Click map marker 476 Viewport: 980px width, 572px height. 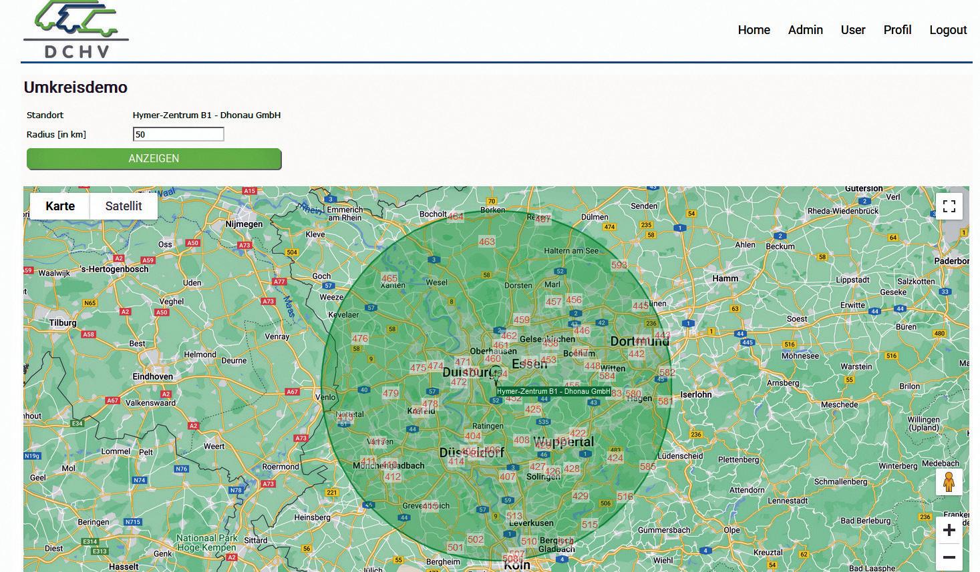pyautogui.click(x=360, y=338)
